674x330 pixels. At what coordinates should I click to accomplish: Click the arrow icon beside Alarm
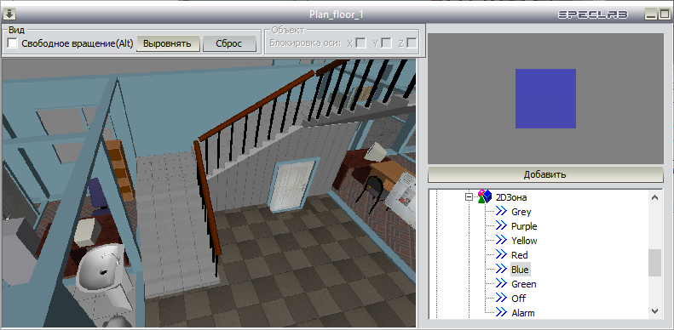[501, 312]
